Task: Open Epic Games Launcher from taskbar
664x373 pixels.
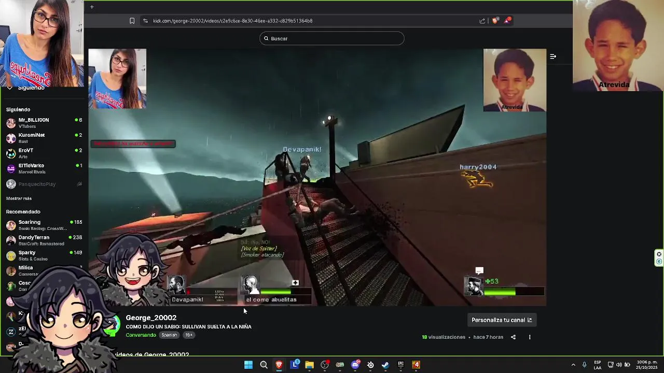Action: pyautogui.click(x=400, y=365)
